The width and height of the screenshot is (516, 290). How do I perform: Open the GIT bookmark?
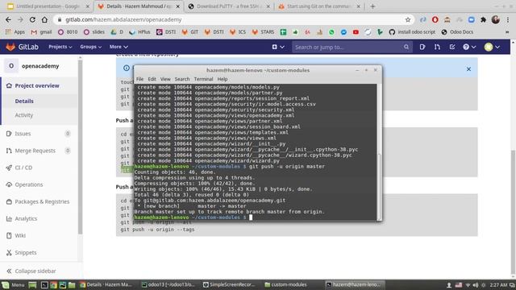[x=190, y=32]
